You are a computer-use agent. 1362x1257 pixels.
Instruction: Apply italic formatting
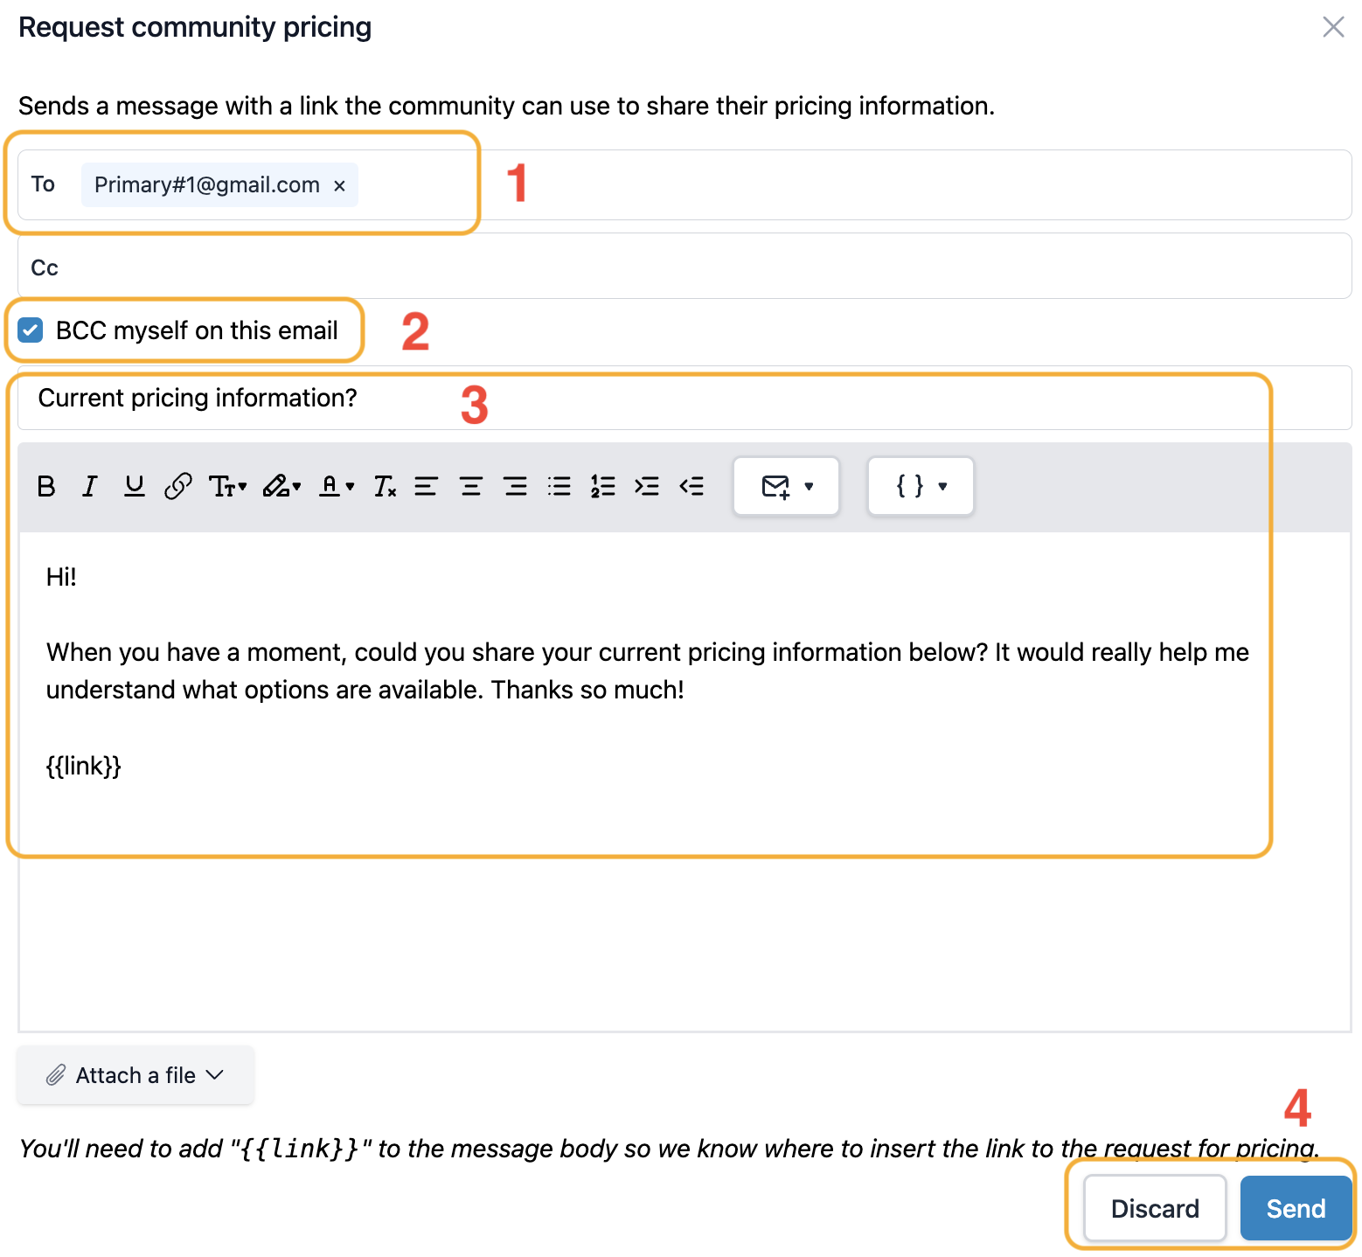pos(89,486)
